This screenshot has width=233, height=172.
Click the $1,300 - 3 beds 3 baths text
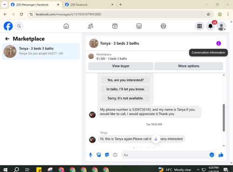click(x=112, y=59)
